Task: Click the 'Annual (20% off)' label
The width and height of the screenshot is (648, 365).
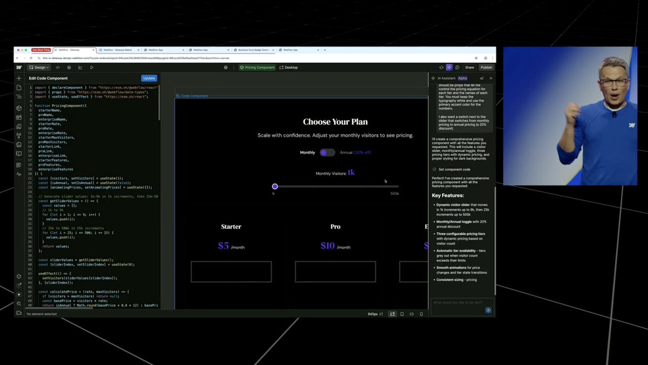Action: pyautogui.click(x=355, y=152)
